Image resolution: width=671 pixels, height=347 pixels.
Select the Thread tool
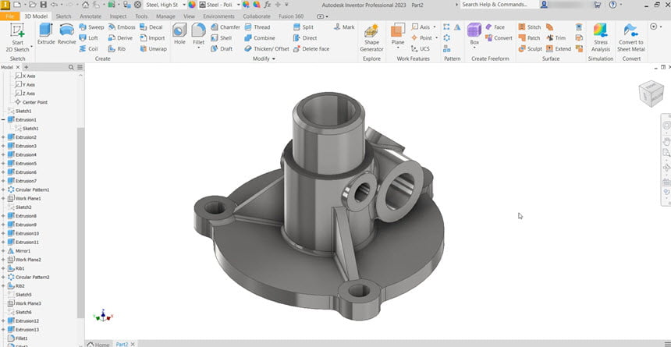coord(257,27)
